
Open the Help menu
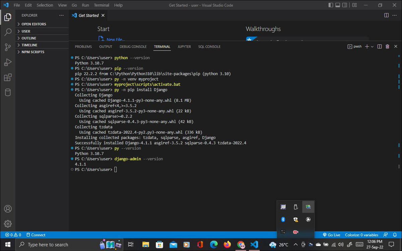[118, 5]
